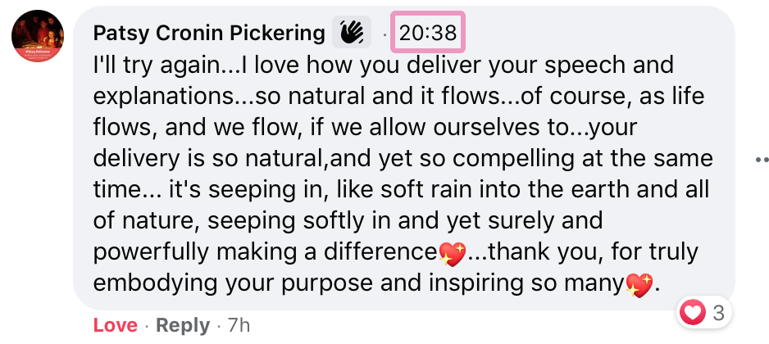Toggle the Love reaction under the comment

pos(115,325)
